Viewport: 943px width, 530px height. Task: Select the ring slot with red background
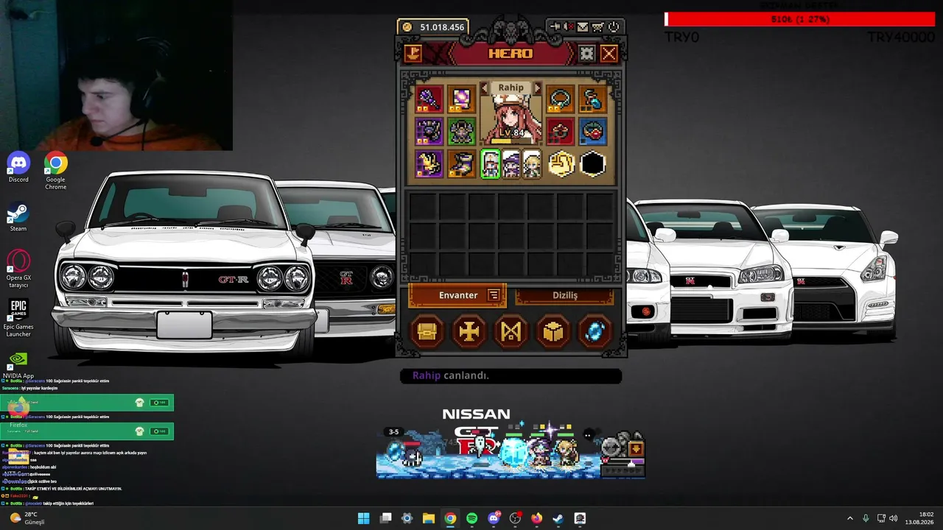coord(560,131)
